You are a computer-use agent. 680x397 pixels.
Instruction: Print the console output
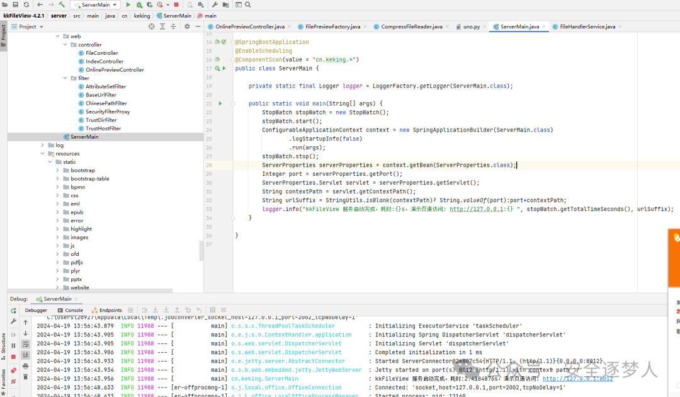pyautogui.click(x=26, y=366)
